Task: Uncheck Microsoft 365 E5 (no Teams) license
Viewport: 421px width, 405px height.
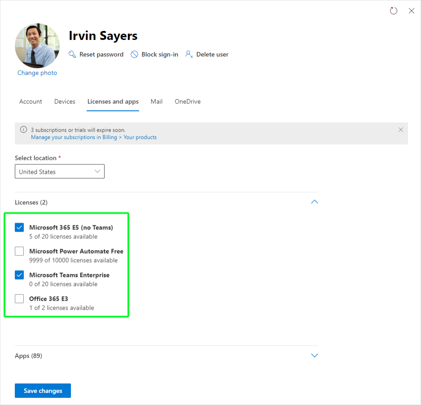Action: pyautogui.click(x=19, y=228)
